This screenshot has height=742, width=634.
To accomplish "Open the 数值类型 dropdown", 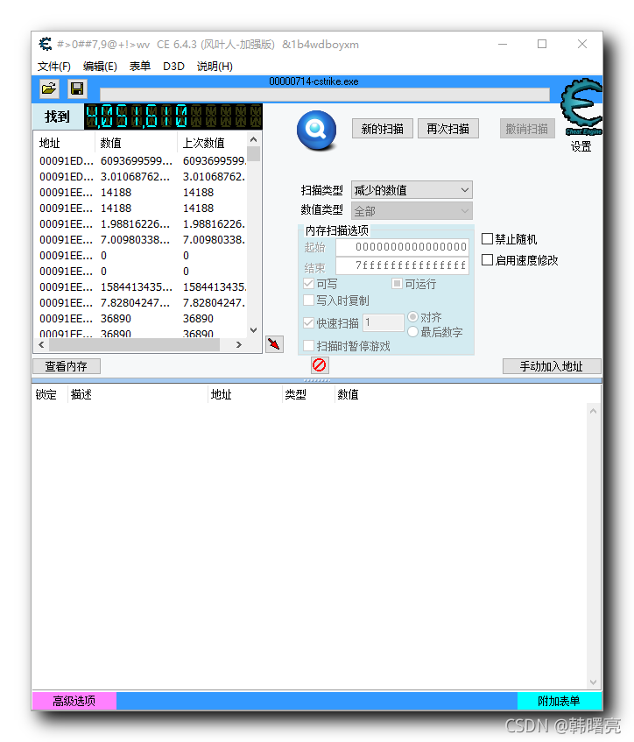I will coord(412,210).
